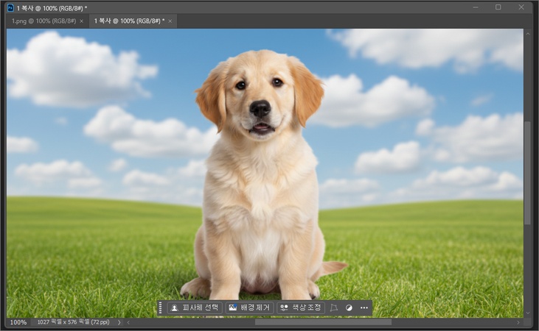Image resolution: width=539 pixels, height=331 pixels.
Task: Open the three-dots more options menu
Action: click(x=364, y=307)
